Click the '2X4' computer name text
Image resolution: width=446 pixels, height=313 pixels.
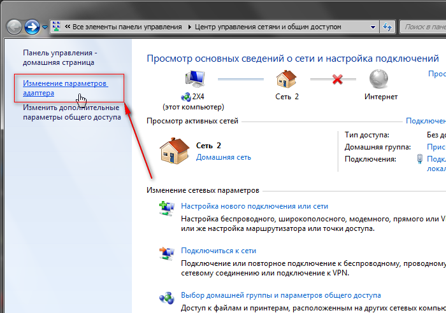[x=198, y=97]
